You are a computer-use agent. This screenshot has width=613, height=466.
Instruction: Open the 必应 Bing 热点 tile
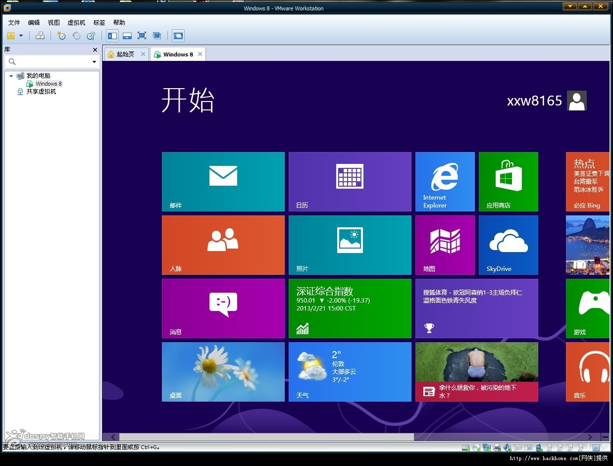coord(588,182)
